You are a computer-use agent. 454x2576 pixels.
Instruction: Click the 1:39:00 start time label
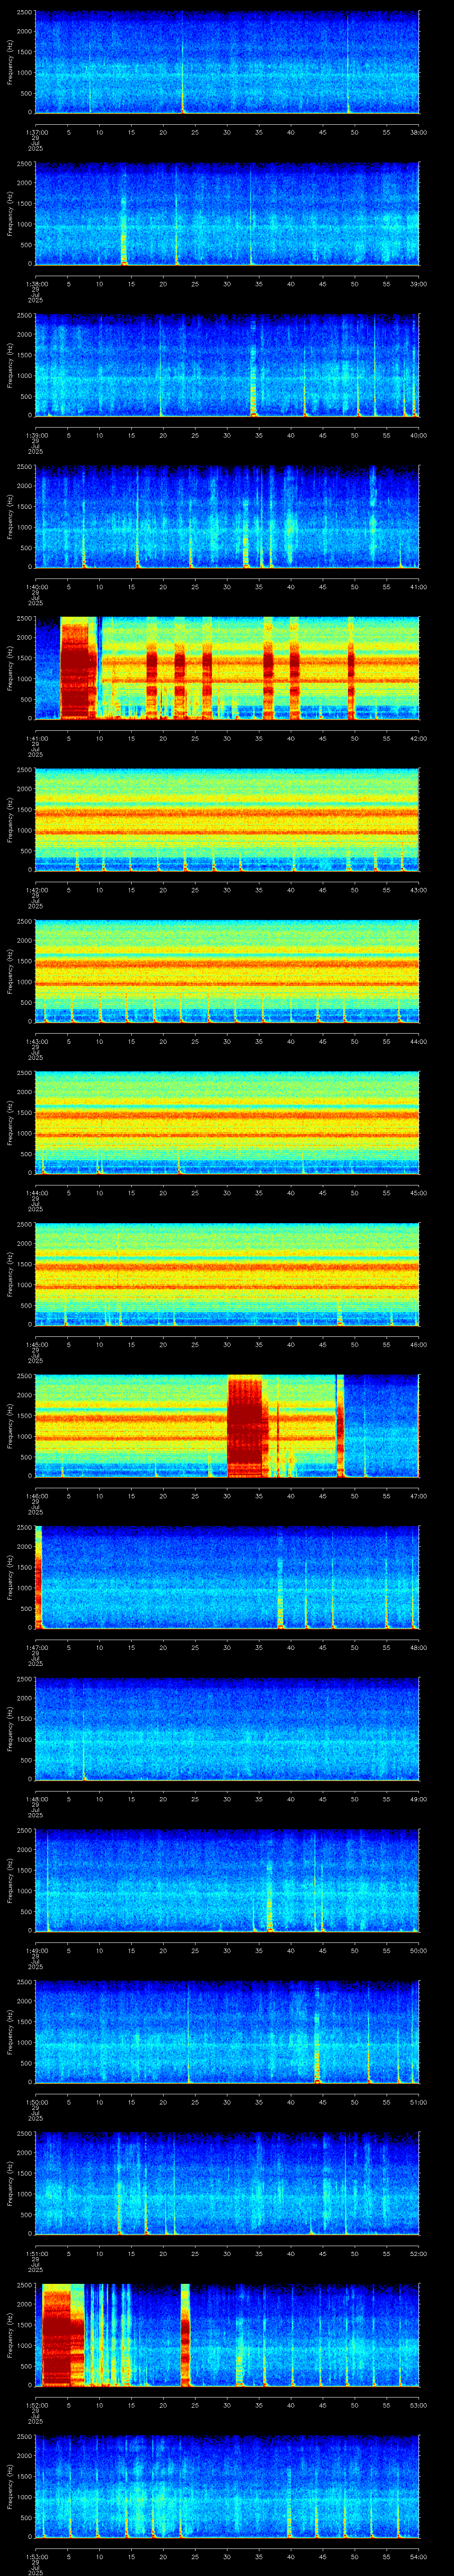36,435
